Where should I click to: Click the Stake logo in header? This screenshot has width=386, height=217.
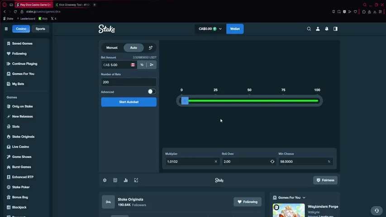[107, 29]
